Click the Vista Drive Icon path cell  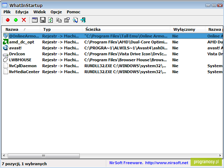click(126, 54)
